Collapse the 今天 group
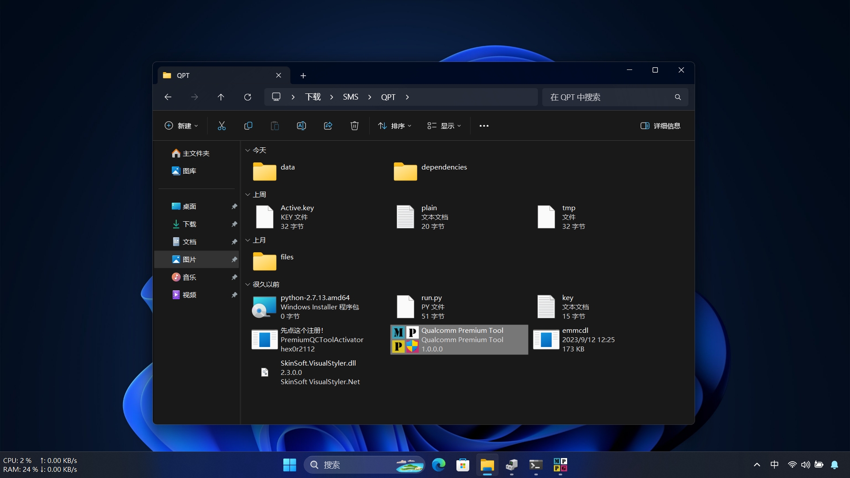The height and width of the screenshot is (478, 850). tap(248, 150)
